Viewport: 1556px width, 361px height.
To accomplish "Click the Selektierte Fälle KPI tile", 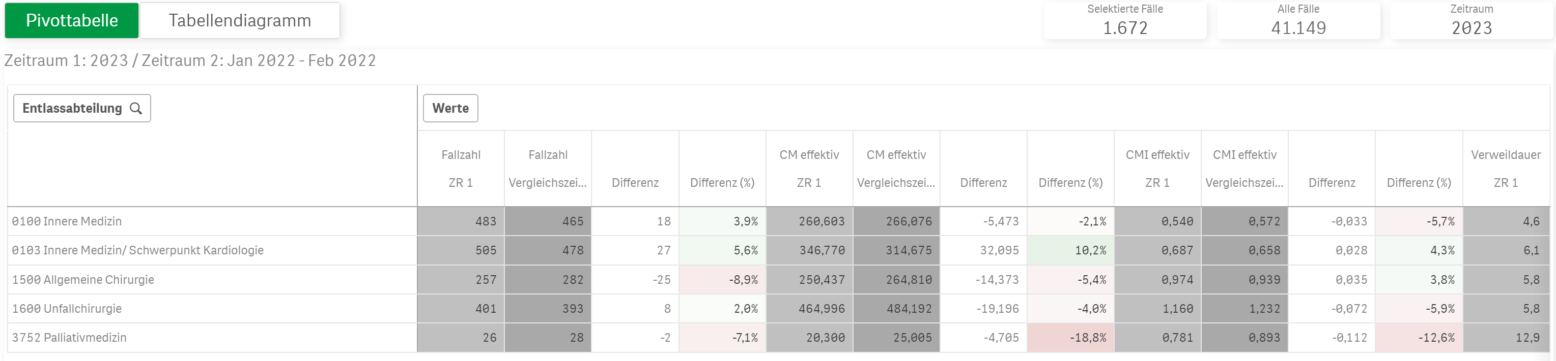I will click(x=1125, y=20).
